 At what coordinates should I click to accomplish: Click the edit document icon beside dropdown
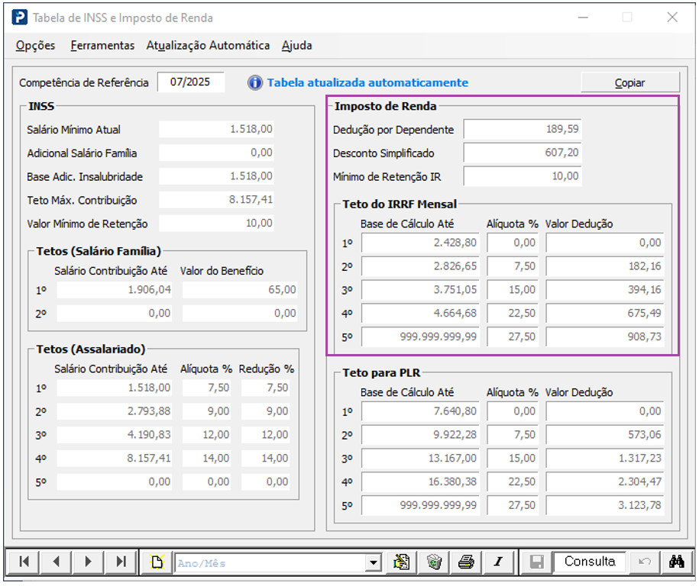[x=402, y=562]
